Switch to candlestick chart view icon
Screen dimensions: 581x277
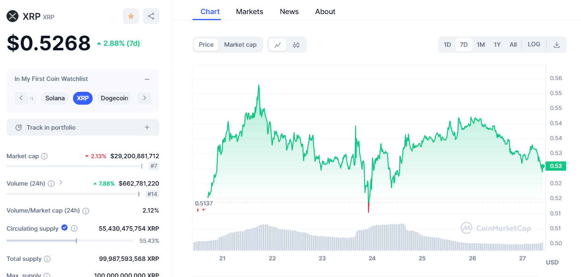pyautogui.click(x=296, y=45)
